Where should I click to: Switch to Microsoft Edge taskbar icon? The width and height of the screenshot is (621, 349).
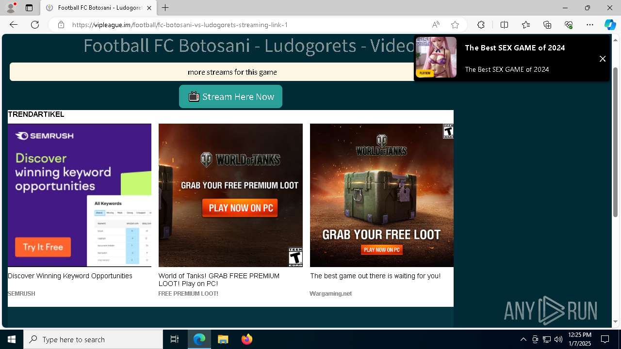click(199, 339)
